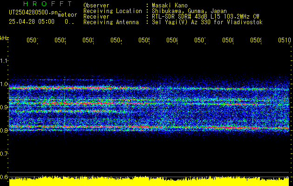
Task: Click observer name Masaki Kano
Action: point(170,6)
